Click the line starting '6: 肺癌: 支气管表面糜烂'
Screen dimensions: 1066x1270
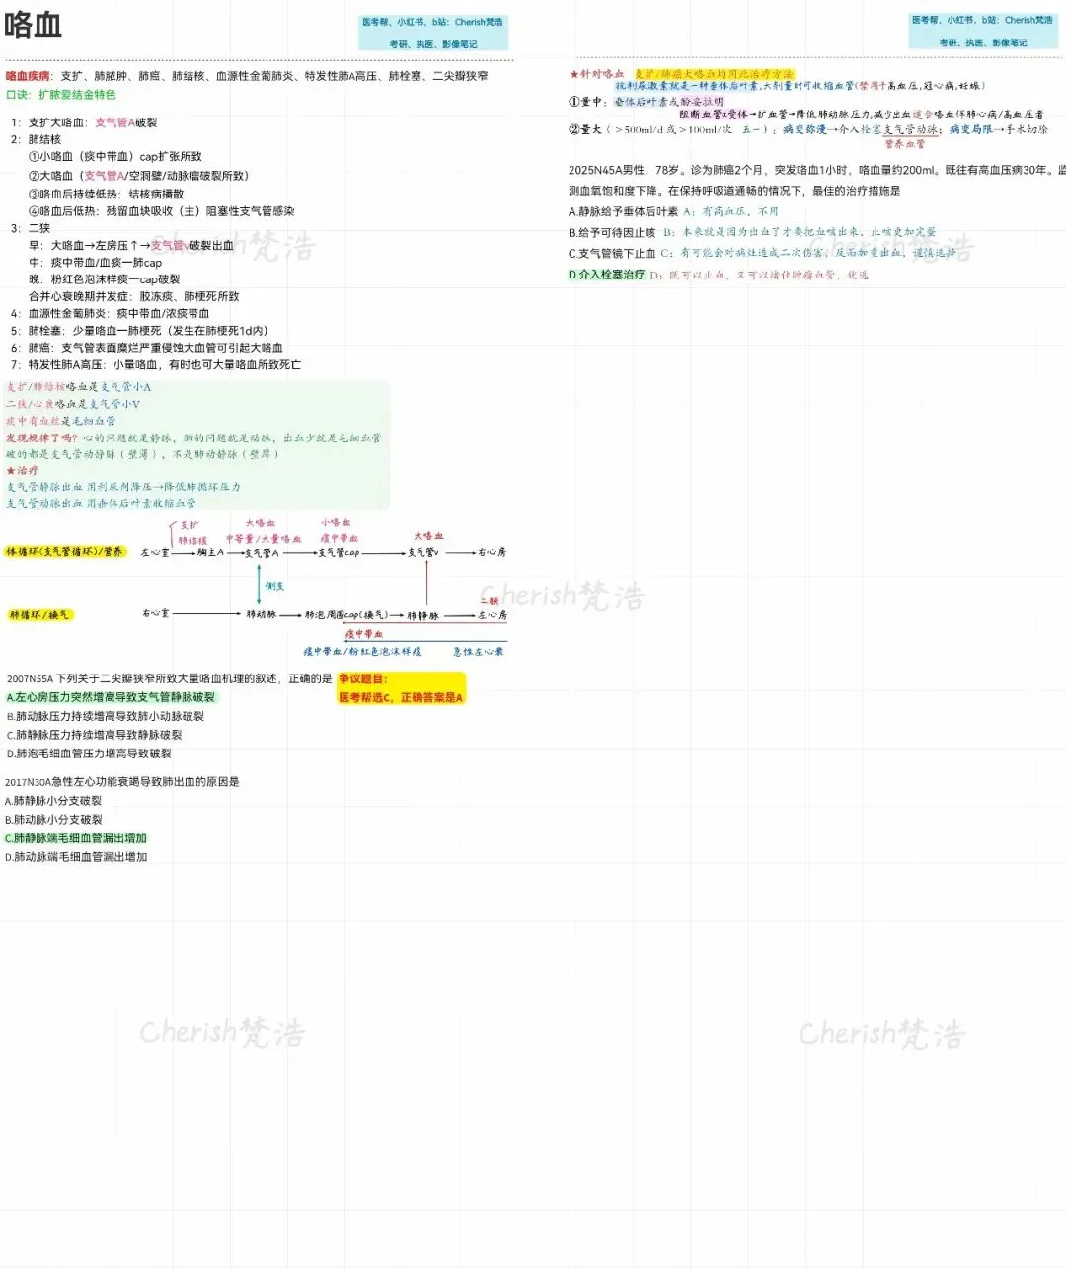point(147,348)
